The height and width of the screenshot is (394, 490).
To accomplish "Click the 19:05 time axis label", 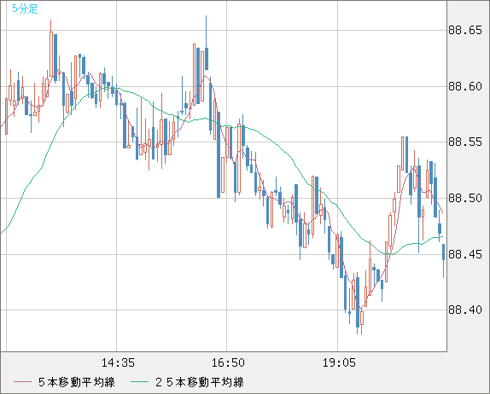I will pos(339,362).
